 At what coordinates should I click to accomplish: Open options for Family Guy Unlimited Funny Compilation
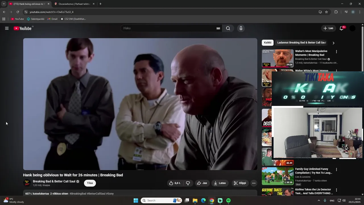pos(336,170)
